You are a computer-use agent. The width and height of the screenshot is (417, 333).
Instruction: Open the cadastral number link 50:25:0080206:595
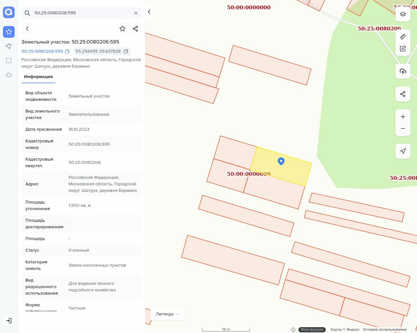pos(42,51)
